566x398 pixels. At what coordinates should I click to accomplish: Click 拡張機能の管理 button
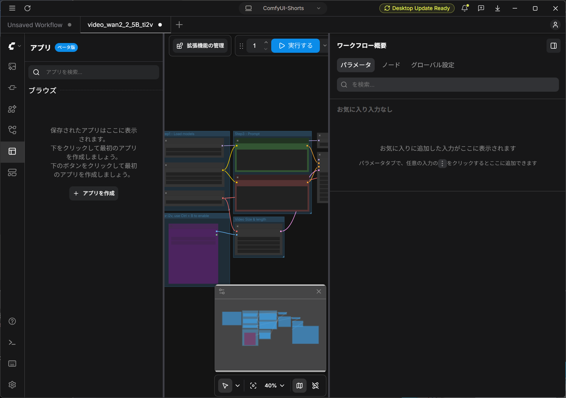[200, 46]
